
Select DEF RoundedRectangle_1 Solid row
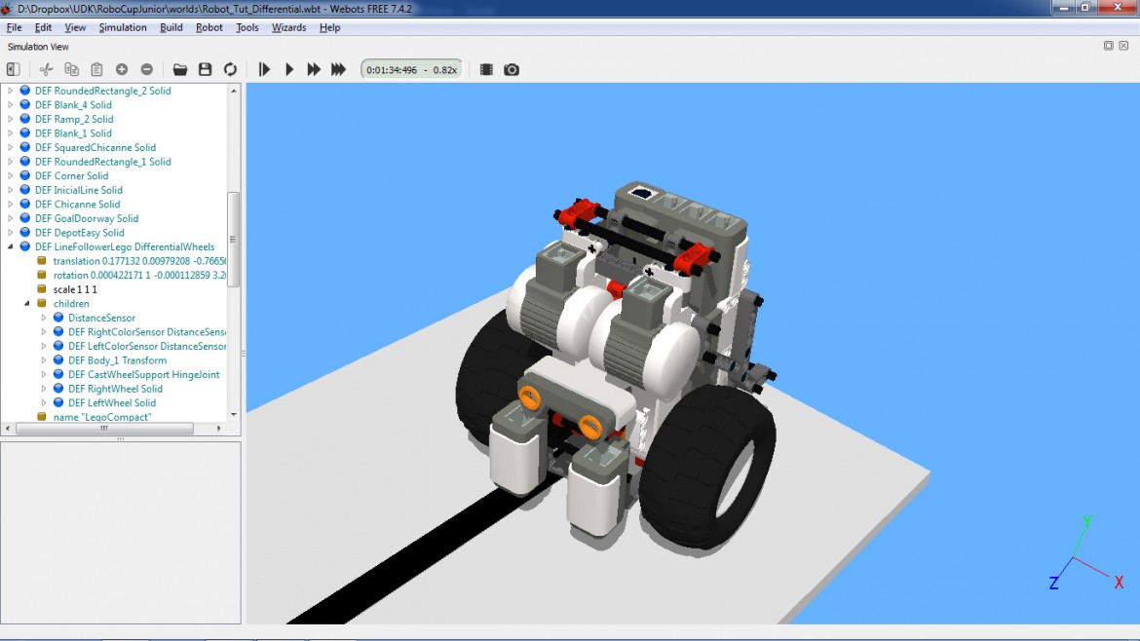coord(102,162)
